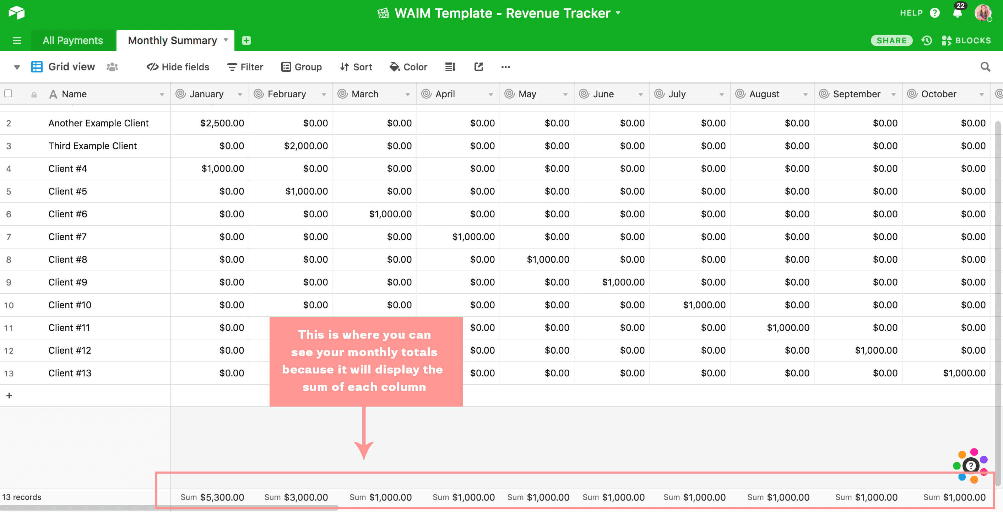Open the more options ellipsis
1003x512 pixels.
505,67
